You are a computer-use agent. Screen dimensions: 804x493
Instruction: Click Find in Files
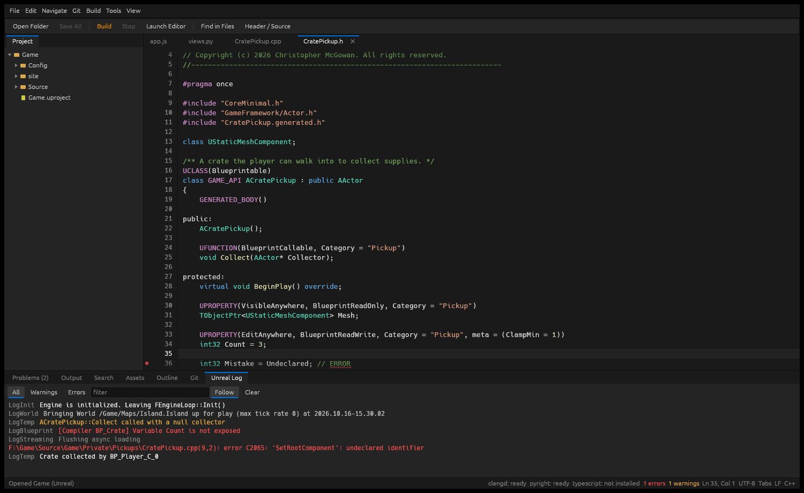217,26
